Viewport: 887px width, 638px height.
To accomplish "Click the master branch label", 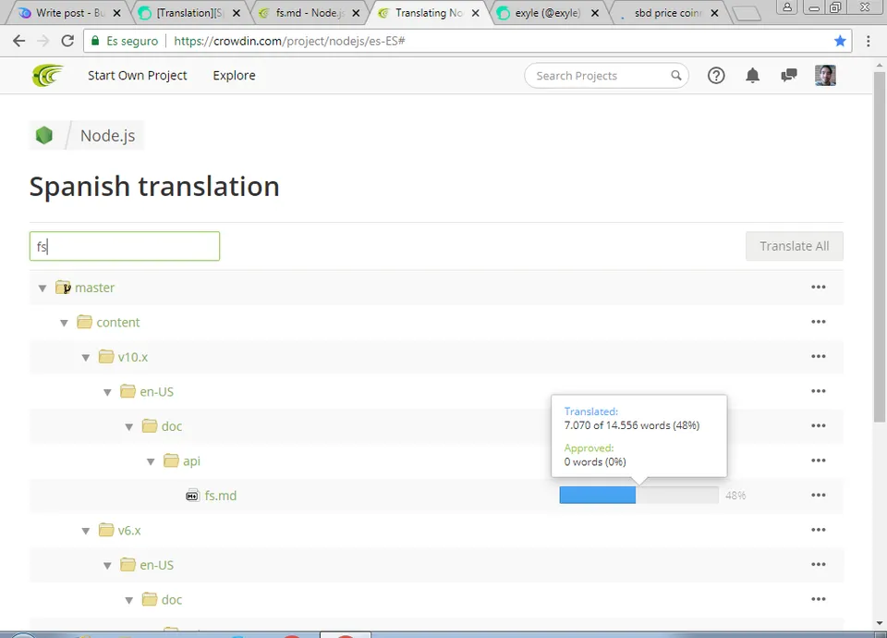I will [95, 288].
